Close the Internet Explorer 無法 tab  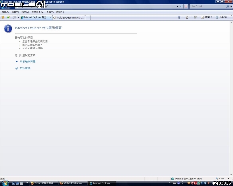[50, 17]
